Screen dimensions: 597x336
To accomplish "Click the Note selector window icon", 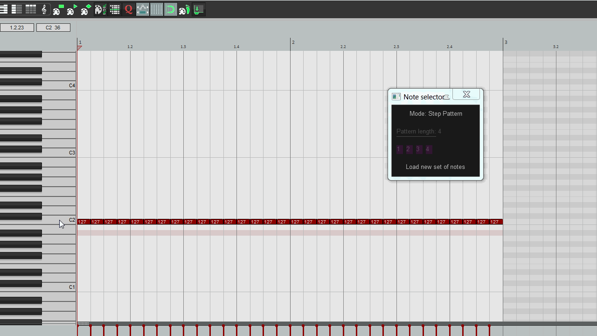I will click(x=396, y=97).
